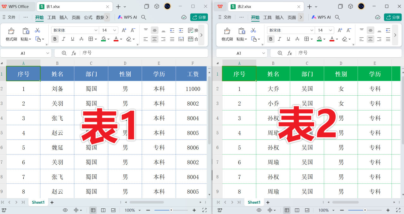Switch to the 插入 tab in 表1 window
The width and height of the screenshot is (404, 214).
63,17
